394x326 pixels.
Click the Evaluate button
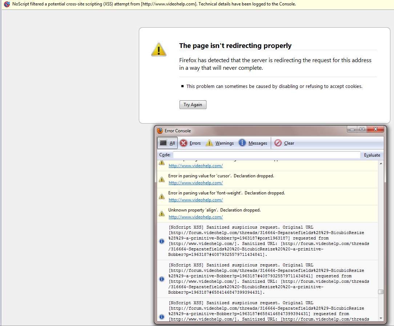tap(372, 155)
